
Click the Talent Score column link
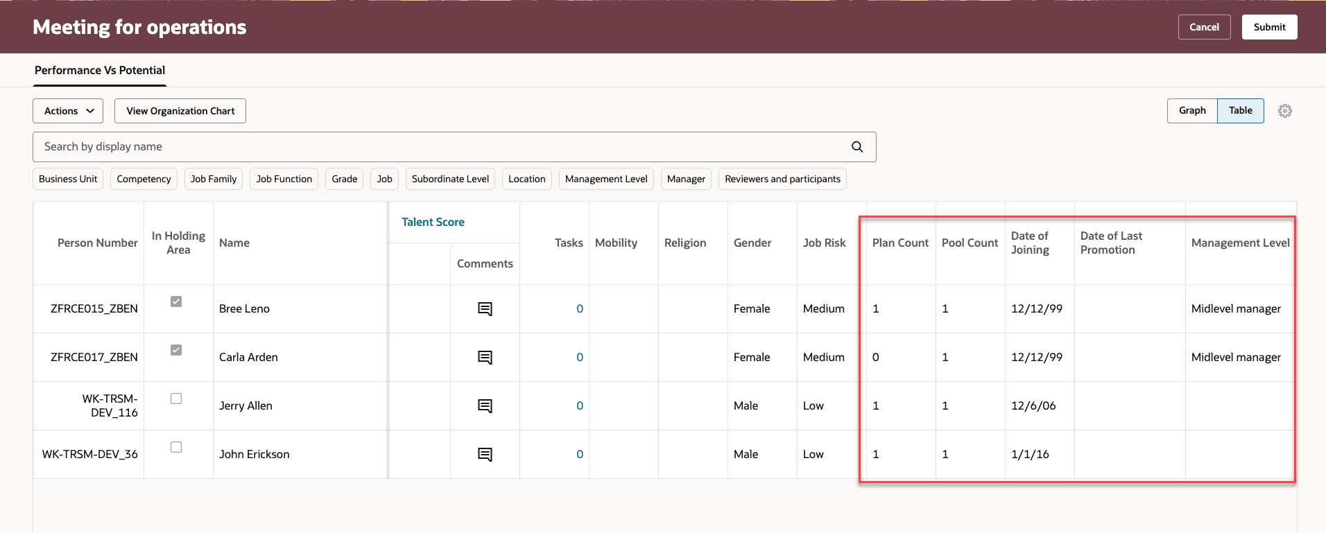click(x=433, y=222)
